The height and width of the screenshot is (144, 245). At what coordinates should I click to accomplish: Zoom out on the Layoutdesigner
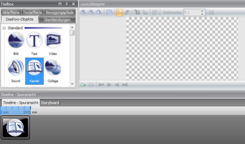pyautogui.click(x=91, y=12)
